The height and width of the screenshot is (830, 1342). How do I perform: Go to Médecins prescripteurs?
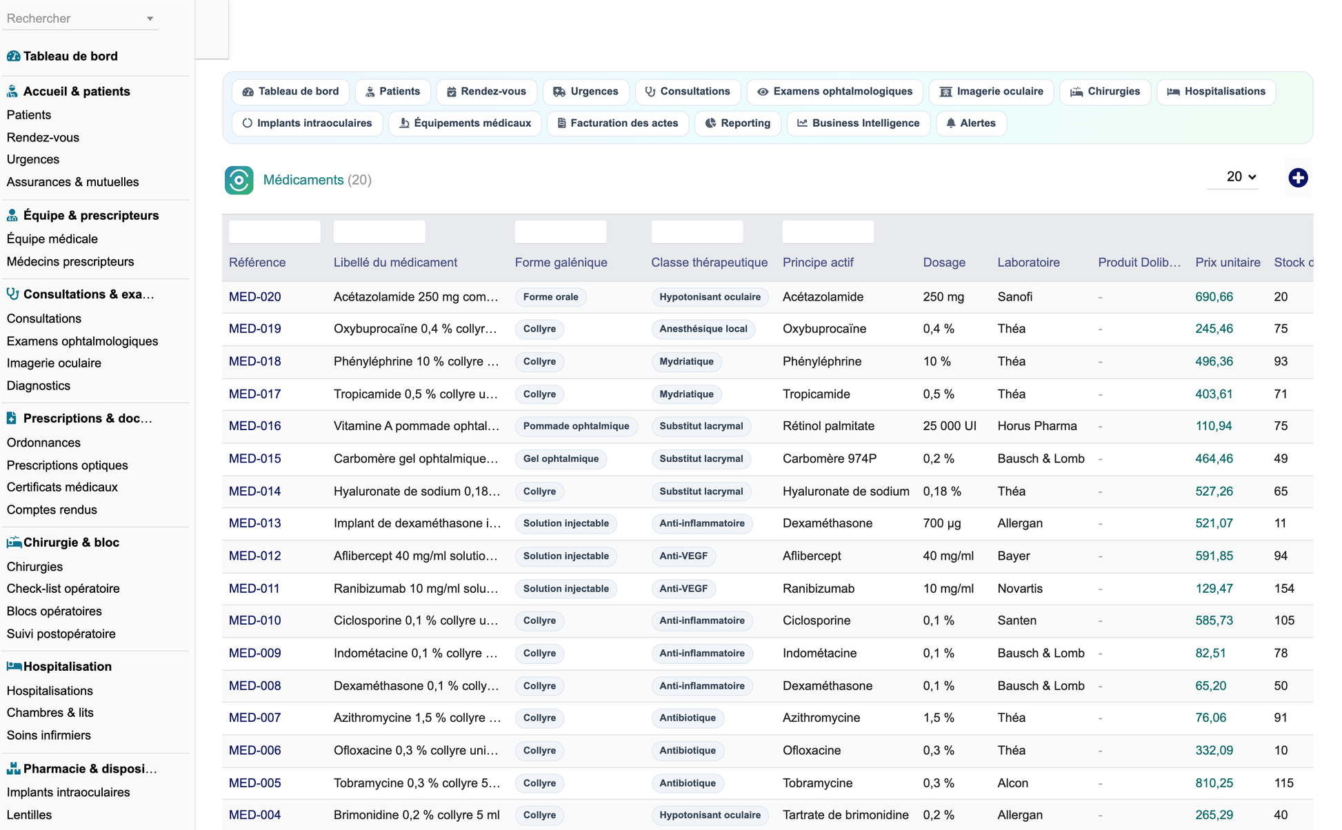click(70, 262)
